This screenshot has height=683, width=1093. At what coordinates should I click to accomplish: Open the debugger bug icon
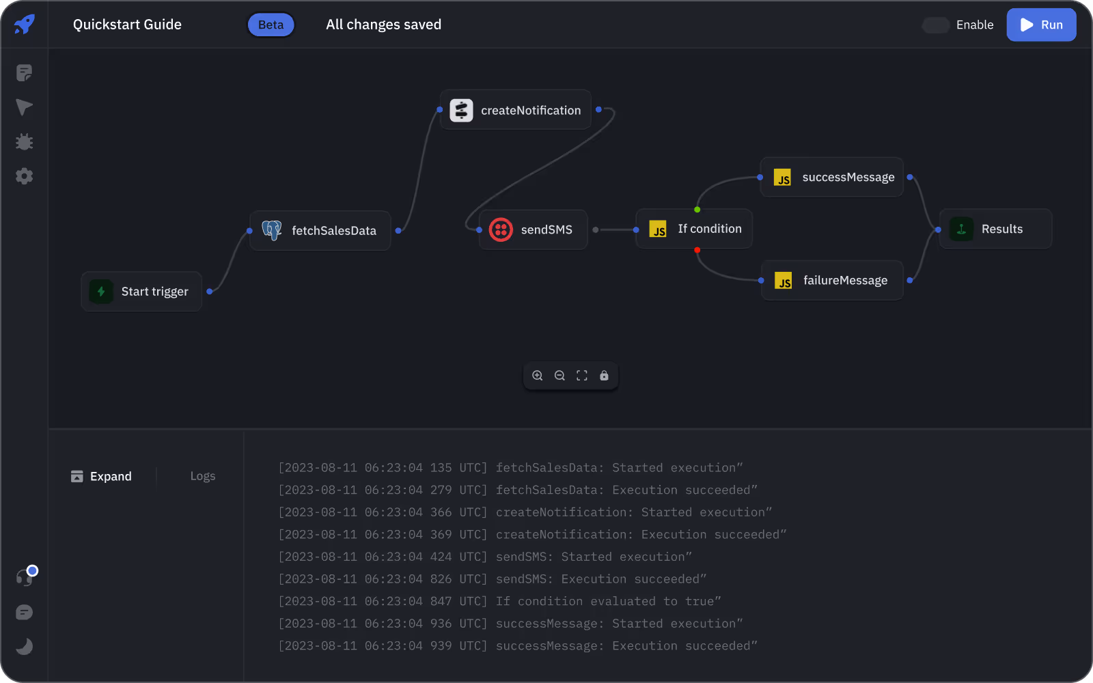click(24, 142)
